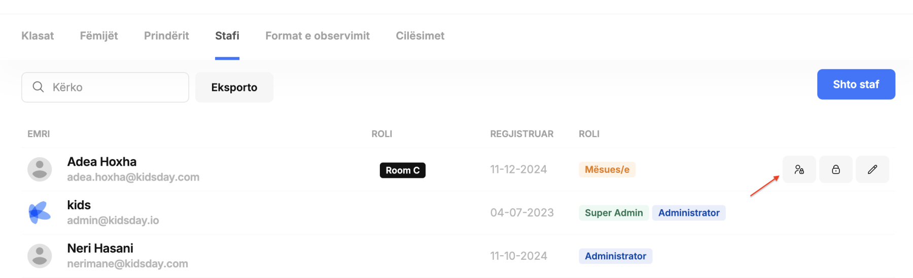Click Neri Hasani's Administrator tag
This screenshot has width=913, height=278.
coord(615,256)
